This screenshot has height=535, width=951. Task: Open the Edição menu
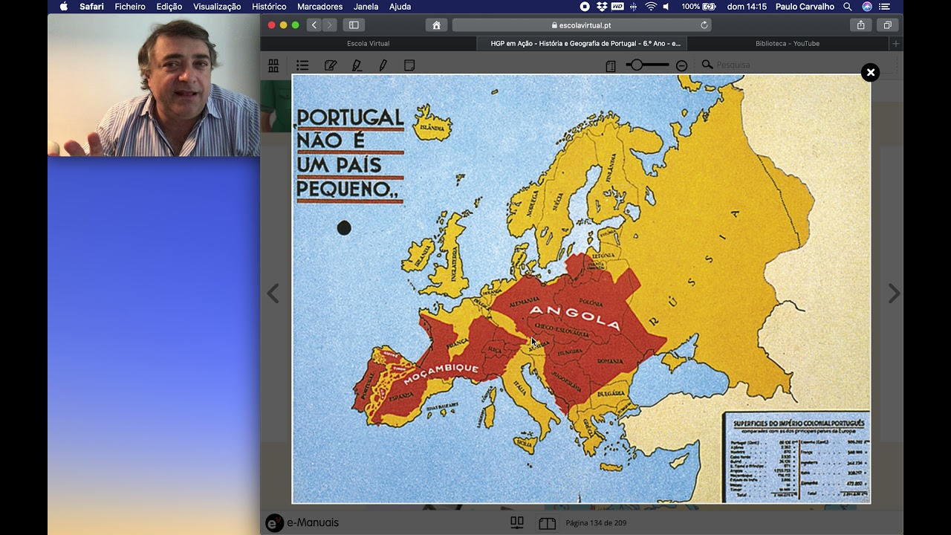(169, 7)
